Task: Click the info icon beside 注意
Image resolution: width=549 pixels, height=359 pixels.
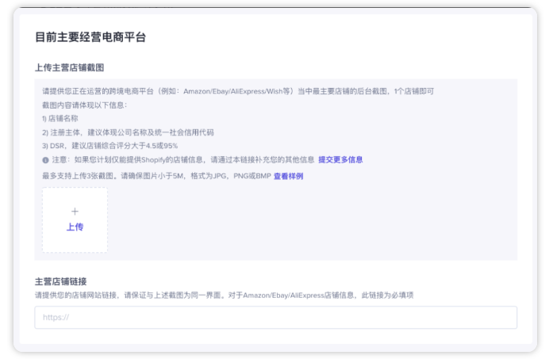Action: click(x=45, y=160)
